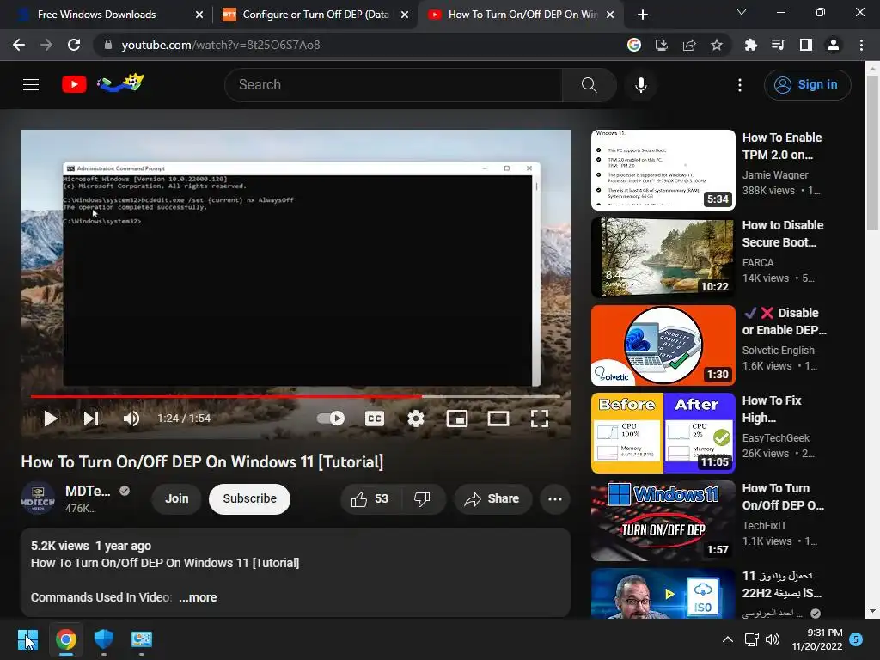Image resolution: width=880 pixels, height=660 pixels.
Task: Open the YouTube guide hamburger menu
Action: [31, 85]
